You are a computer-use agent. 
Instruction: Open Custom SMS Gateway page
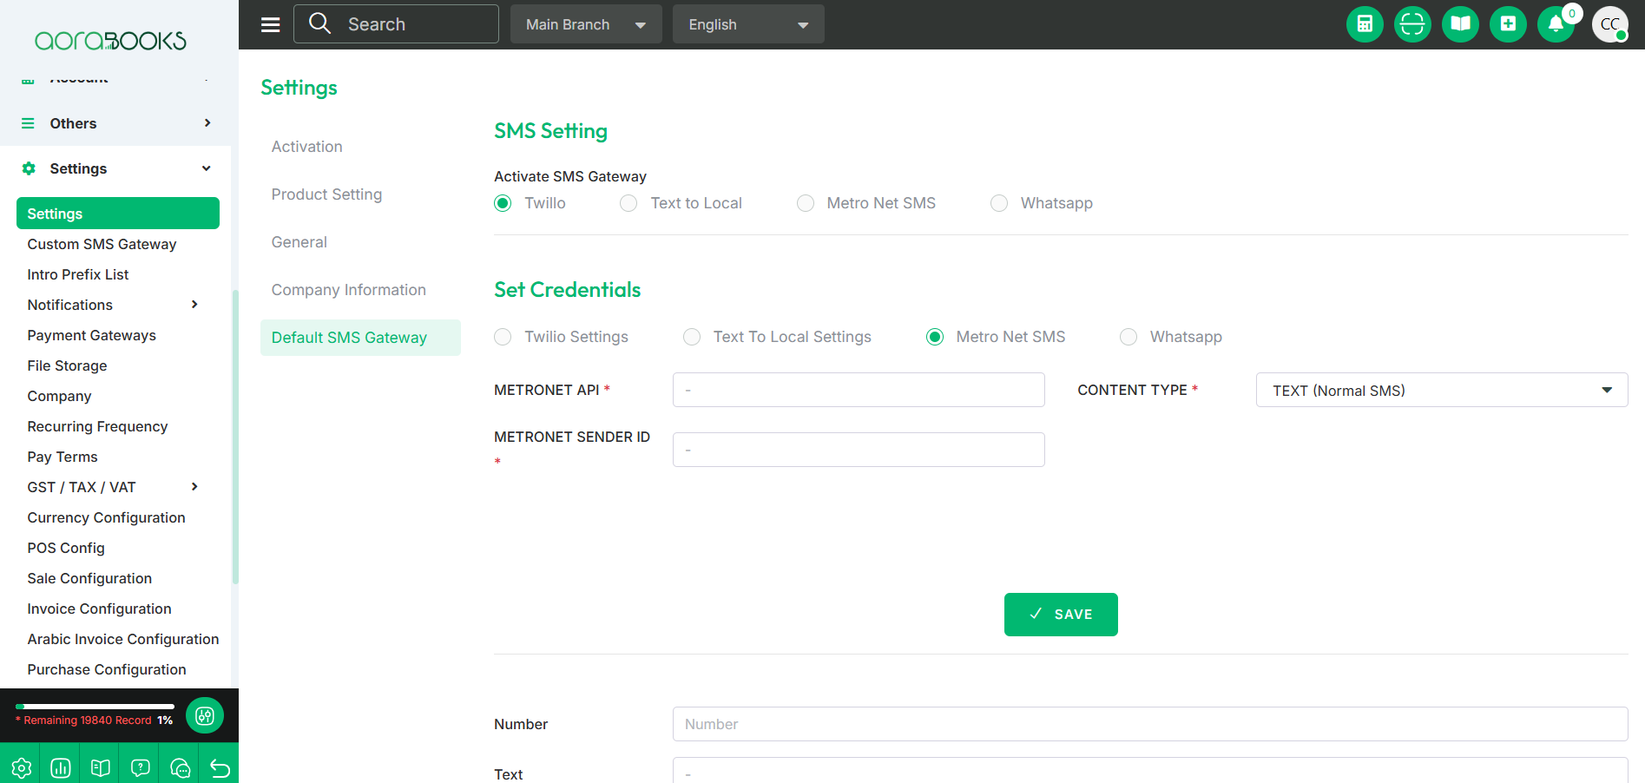(102, 244)
